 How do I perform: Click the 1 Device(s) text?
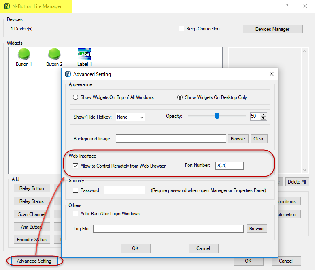point(21,29)
